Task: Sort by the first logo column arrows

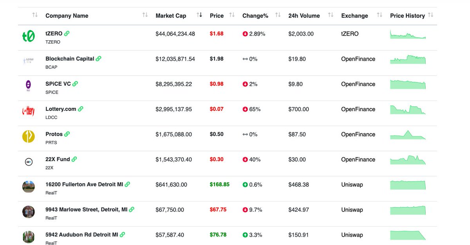Action: click(35, 15)
